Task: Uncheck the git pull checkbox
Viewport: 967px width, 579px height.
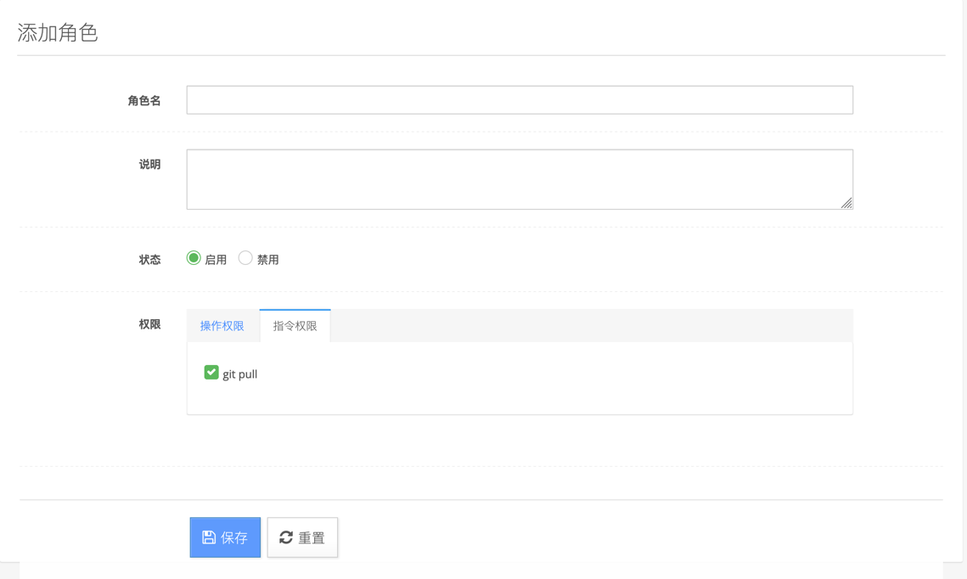Action: click(x=211, y=373)
